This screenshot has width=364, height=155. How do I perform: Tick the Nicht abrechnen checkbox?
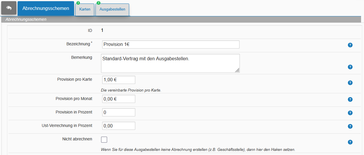click(104, 139)
